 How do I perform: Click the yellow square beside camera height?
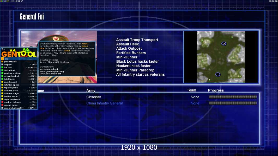2,93
